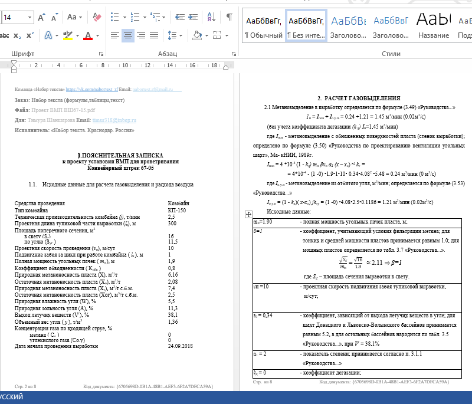Click the left indent marker on ruler

[x=14, y=67]
